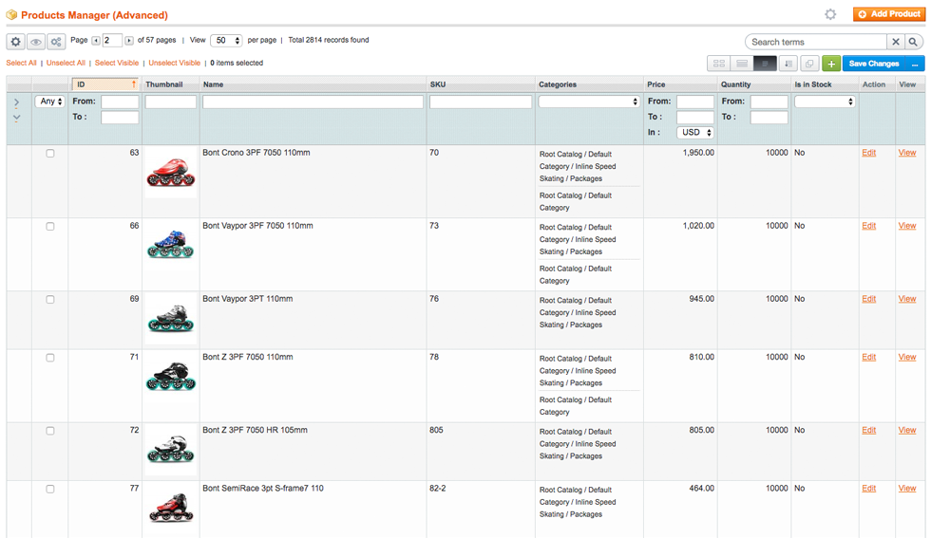This screenshot has width=931, height=538.
Task: Open the per page View 50 dropdown
Action: click(x=226, y=41)
